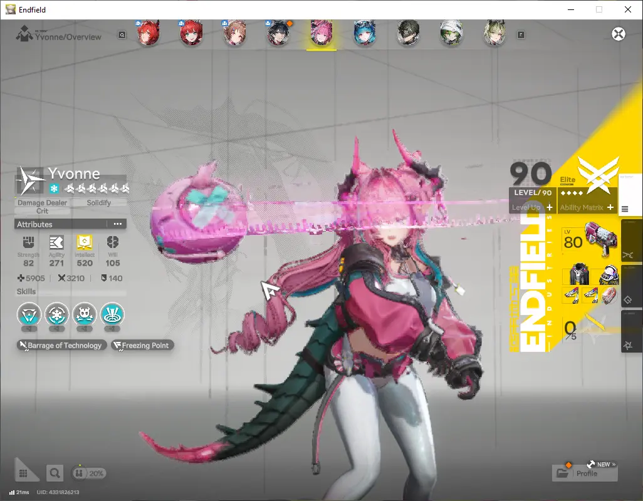
Task: Select the black-haired operator with orange dot
Action: point(278,33)
